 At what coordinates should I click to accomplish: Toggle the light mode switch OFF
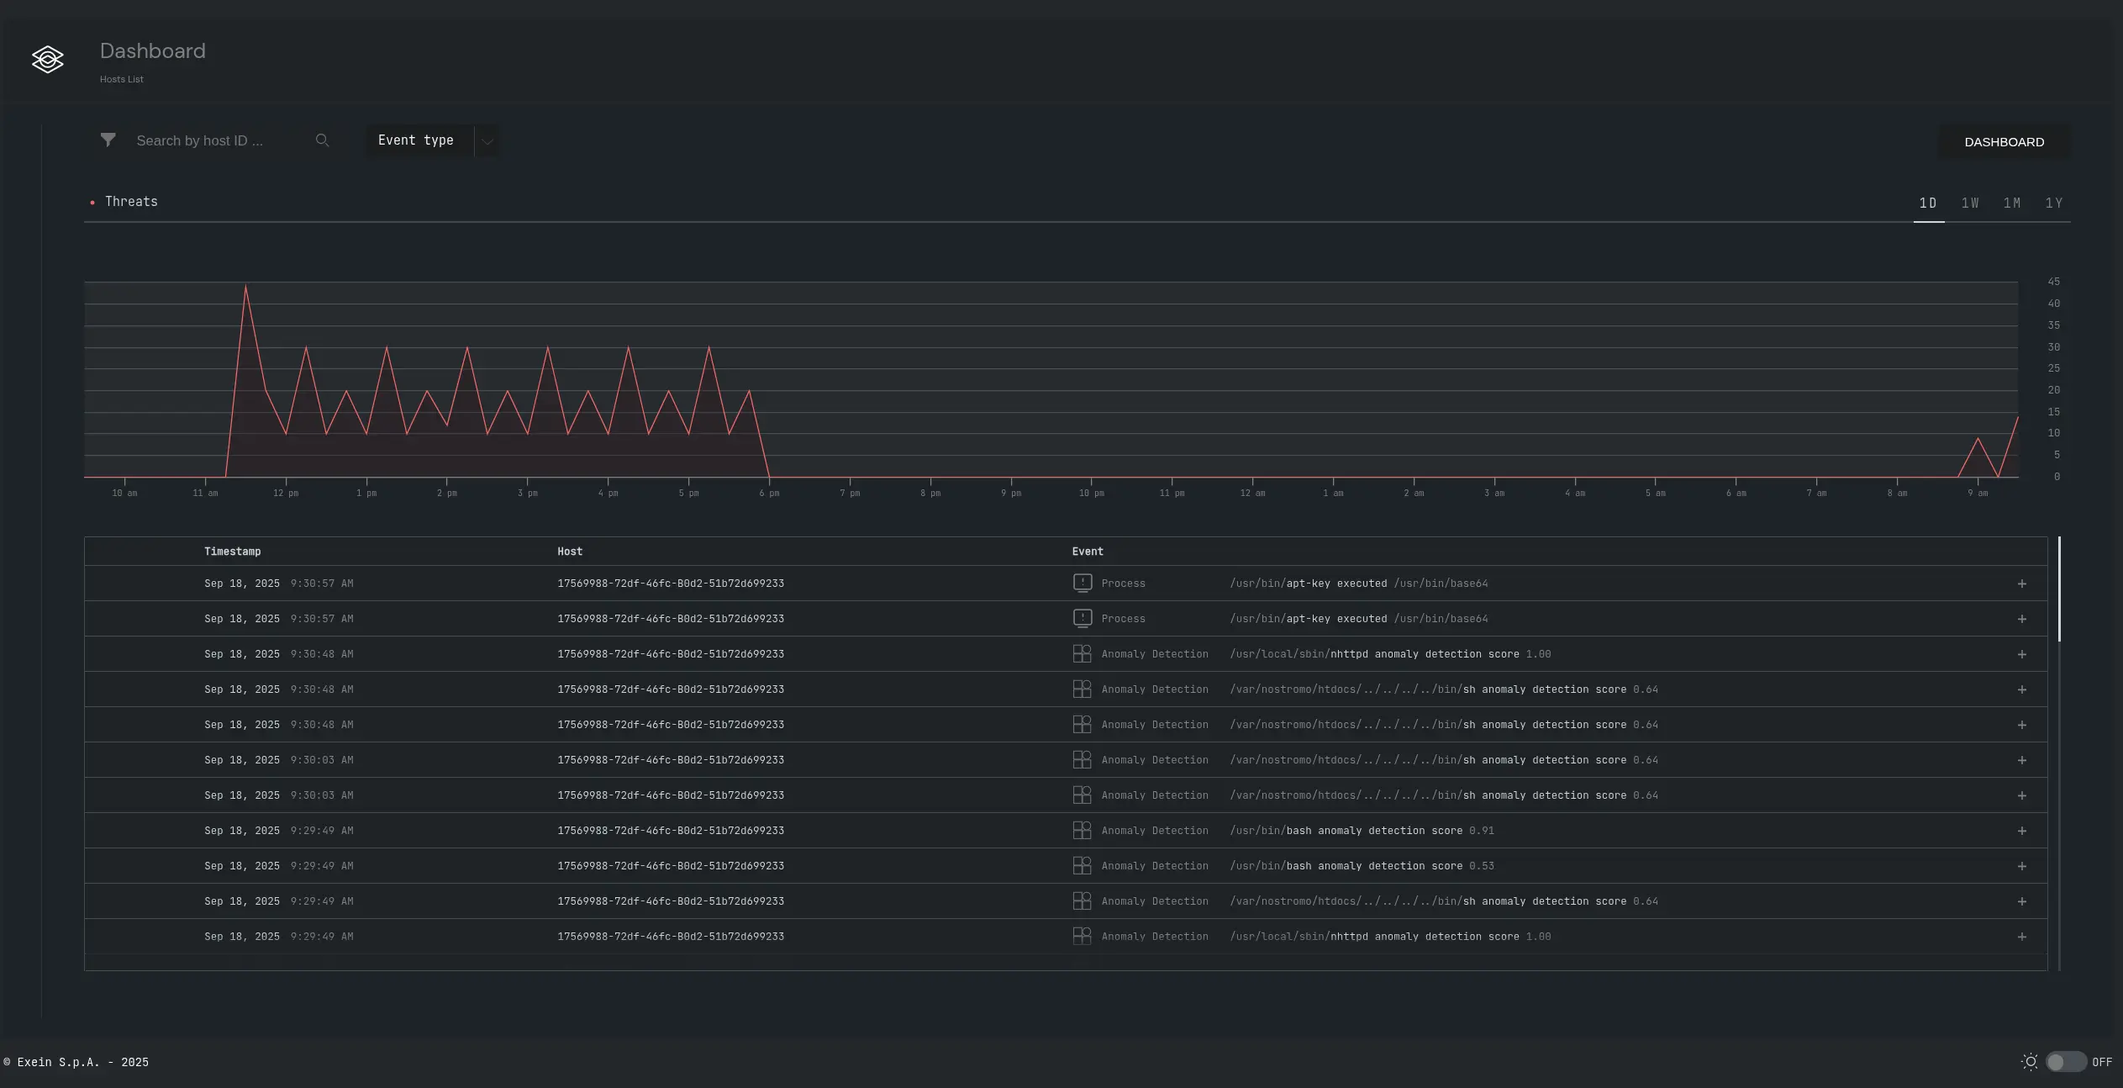pos(2065,1062)
